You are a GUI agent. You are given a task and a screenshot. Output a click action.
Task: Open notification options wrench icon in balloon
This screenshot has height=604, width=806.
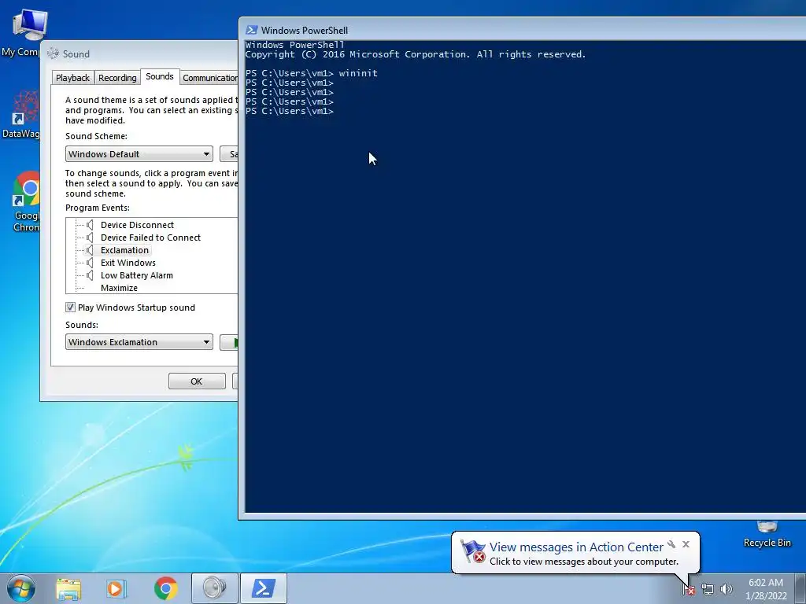click(x=671, y=544)
